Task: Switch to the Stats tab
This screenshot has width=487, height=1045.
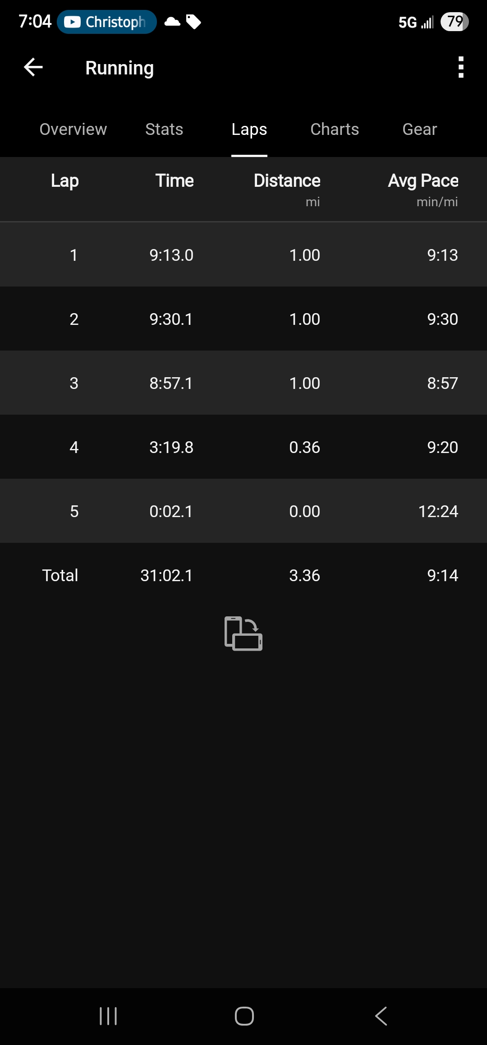Action: click(164, 129)
